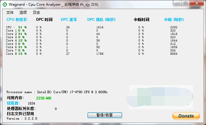Click the 处理器队列长度 label
This screenshot has height=125, width=206.
(21, 109)
